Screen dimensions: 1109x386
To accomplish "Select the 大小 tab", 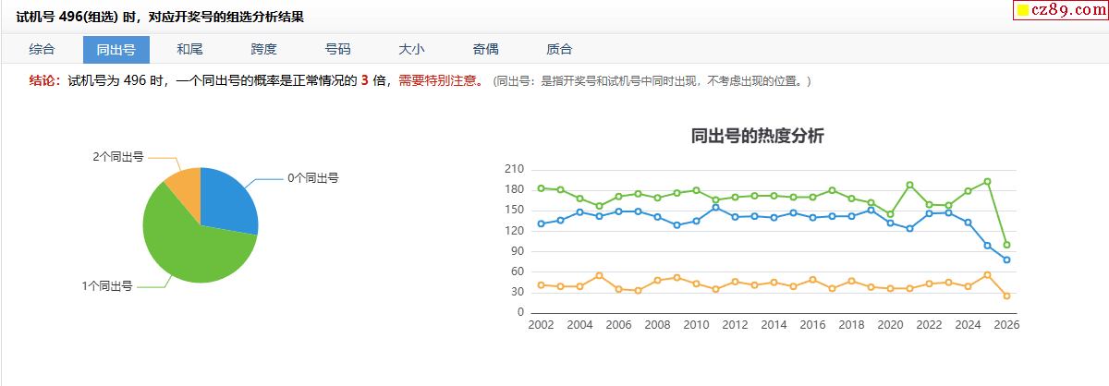I will (x=411, y=50).
